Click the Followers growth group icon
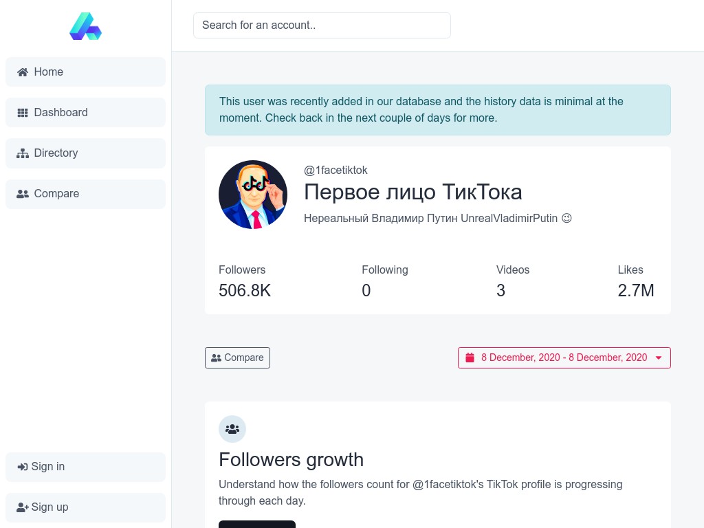Image resolution: width=704 pixels, height=528 pixels. click(x=232, y=429)
